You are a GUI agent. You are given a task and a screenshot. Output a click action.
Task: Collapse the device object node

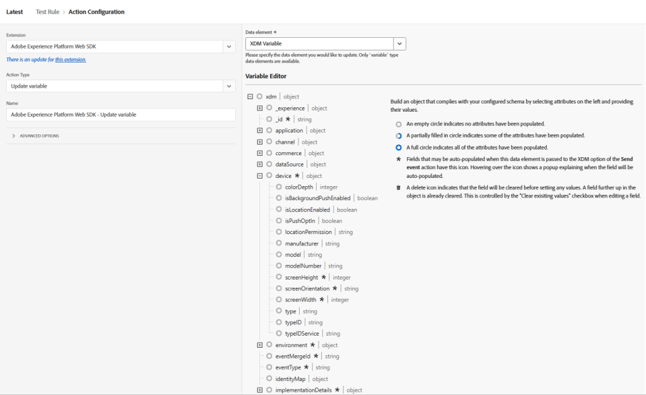(259, 175)
